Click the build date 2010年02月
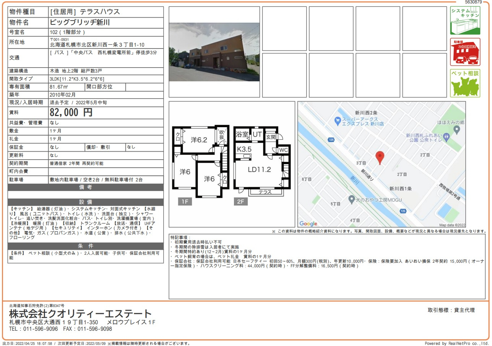This screenshot has height=346, width=492. tap(63, 95)
